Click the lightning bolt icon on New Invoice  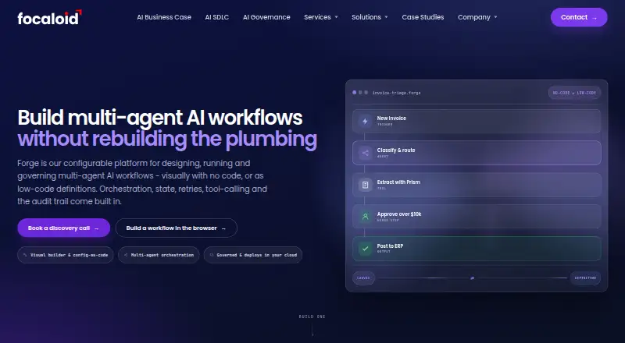365,122
